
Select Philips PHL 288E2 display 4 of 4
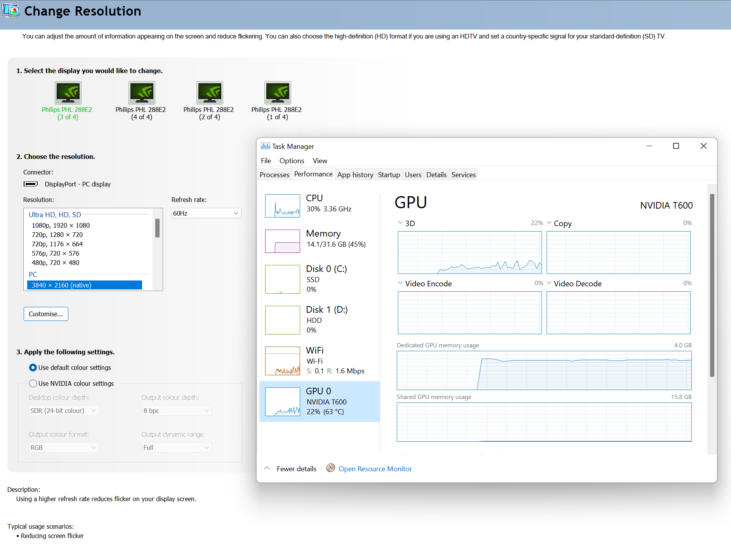pyautogui.click(x=142, y=92)
